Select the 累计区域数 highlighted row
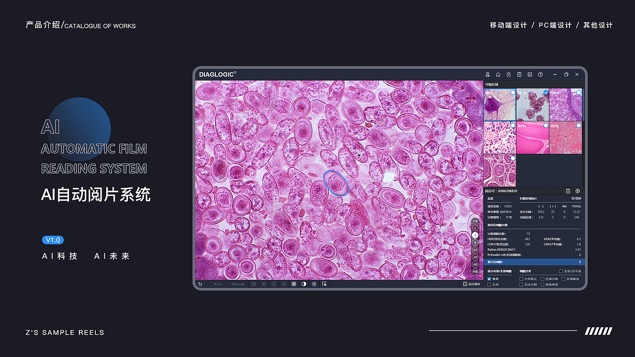 [x=534, y=262]
